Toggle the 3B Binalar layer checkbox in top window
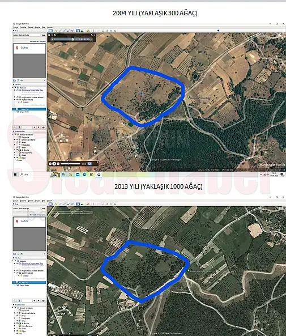The width and height of the screenshot is (286, 336). [x=17, y=150]
